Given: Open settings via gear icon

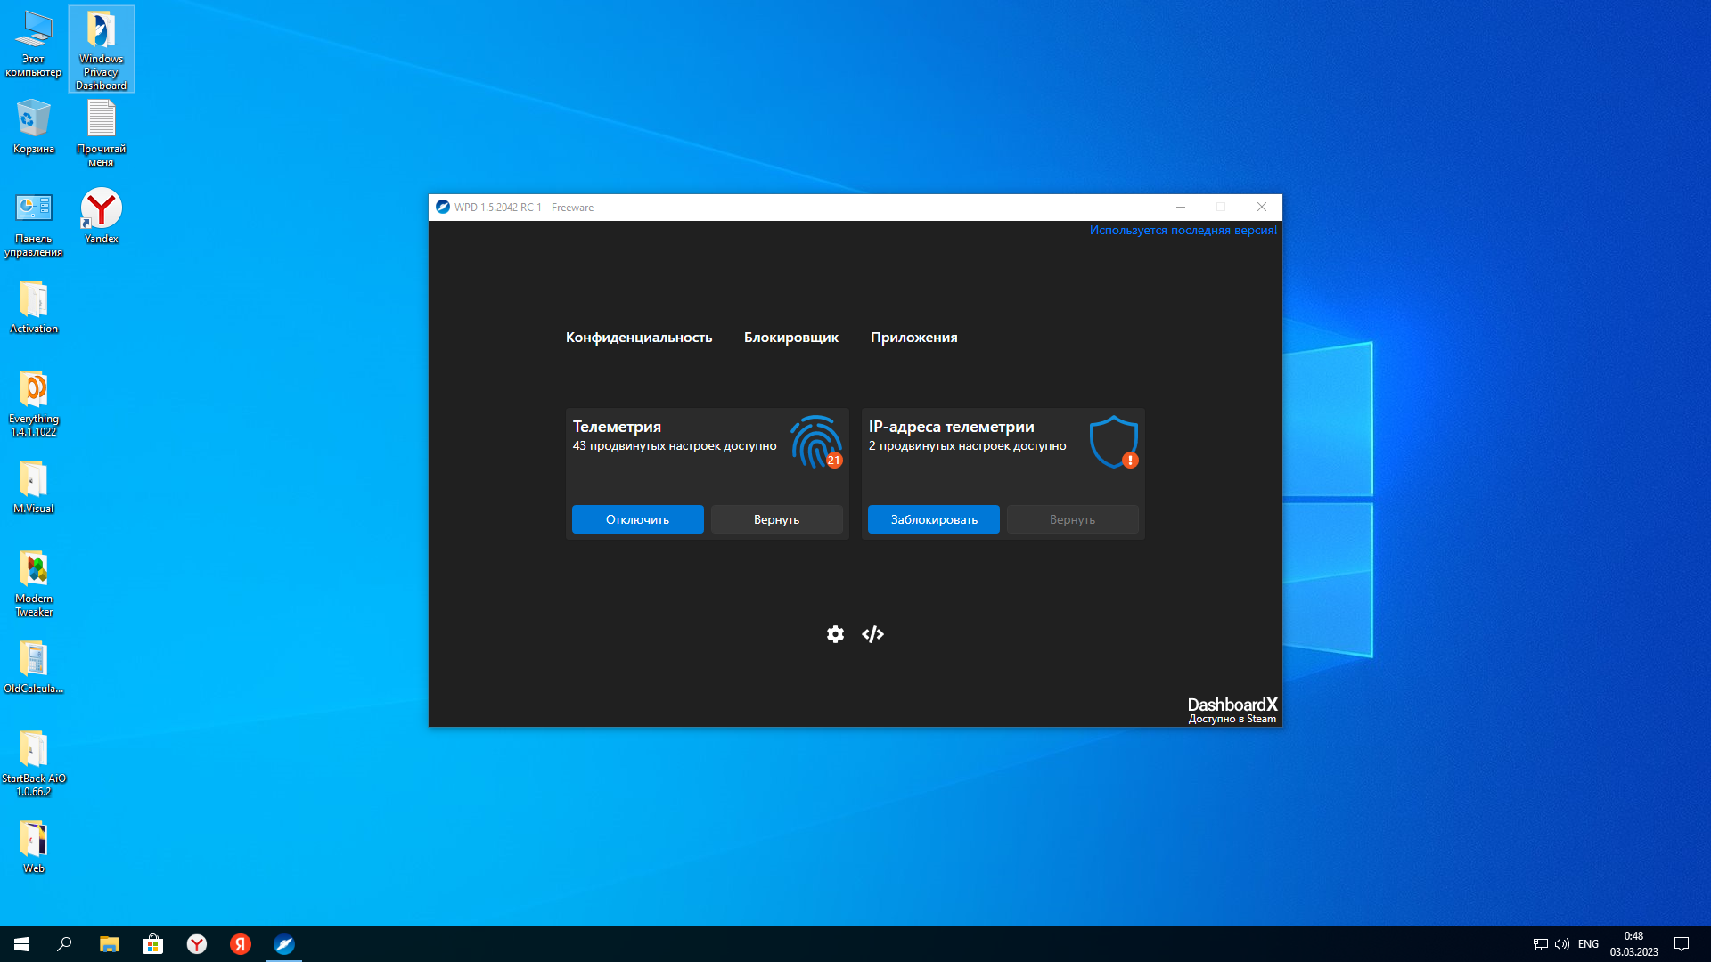Looking at the screenshot, I should (835, 634).
